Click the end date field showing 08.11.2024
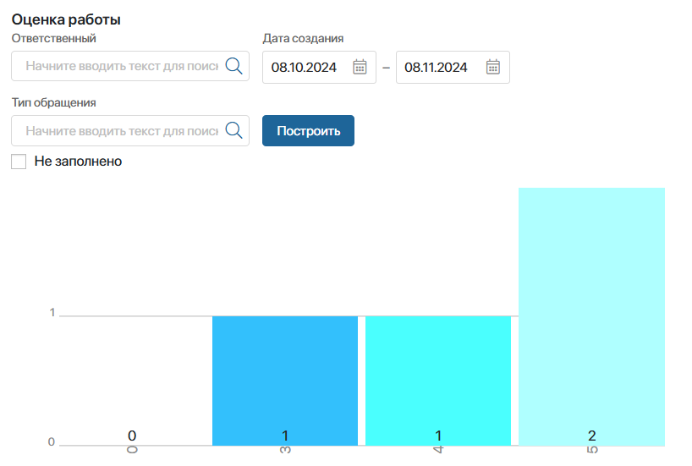The width and height of the screenshot is (692, 466). (437, 68)
